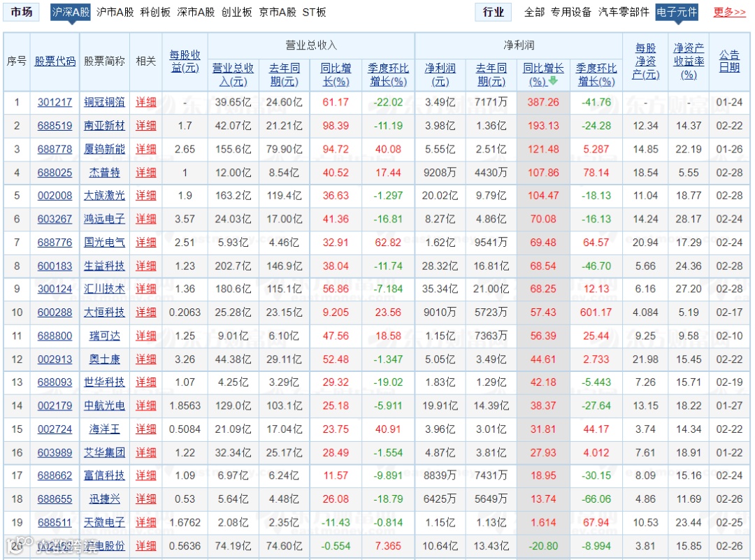Open 详细 link for 大恒科技
This screenshot has width=755, height=560.
pyautogui.click(x=146, y=313)
